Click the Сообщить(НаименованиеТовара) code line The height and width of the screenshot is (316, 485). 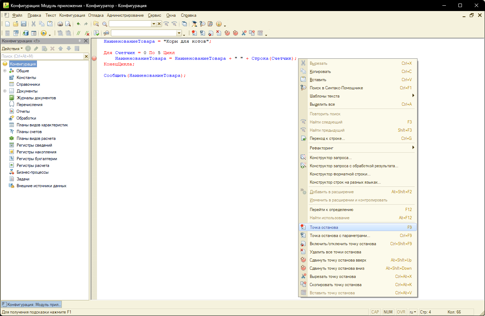point(145,76)
